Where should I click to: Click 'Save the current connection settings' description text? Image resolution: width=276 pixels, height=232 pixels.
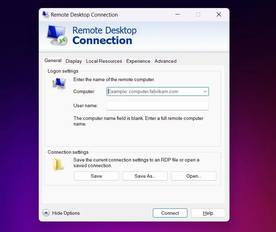(136, 163)
